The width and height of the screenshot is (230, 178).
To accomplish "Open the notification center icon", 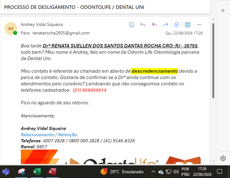I will point(220,172).
